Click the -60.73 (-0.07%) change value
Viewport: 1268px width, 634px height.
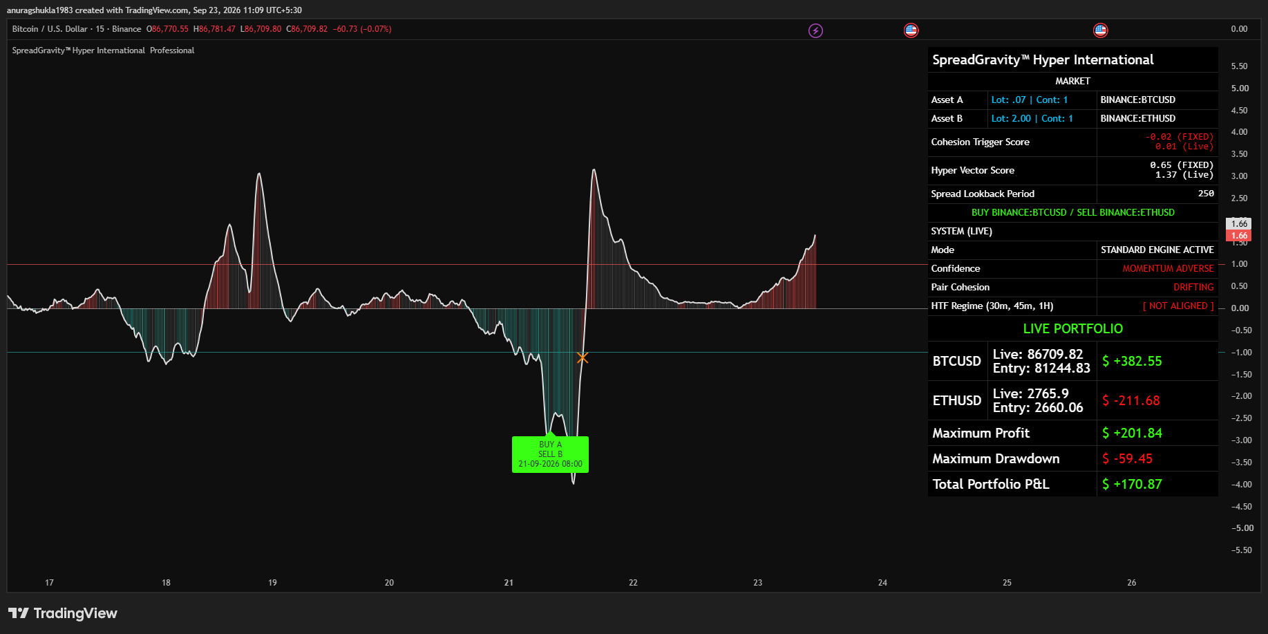361,29
